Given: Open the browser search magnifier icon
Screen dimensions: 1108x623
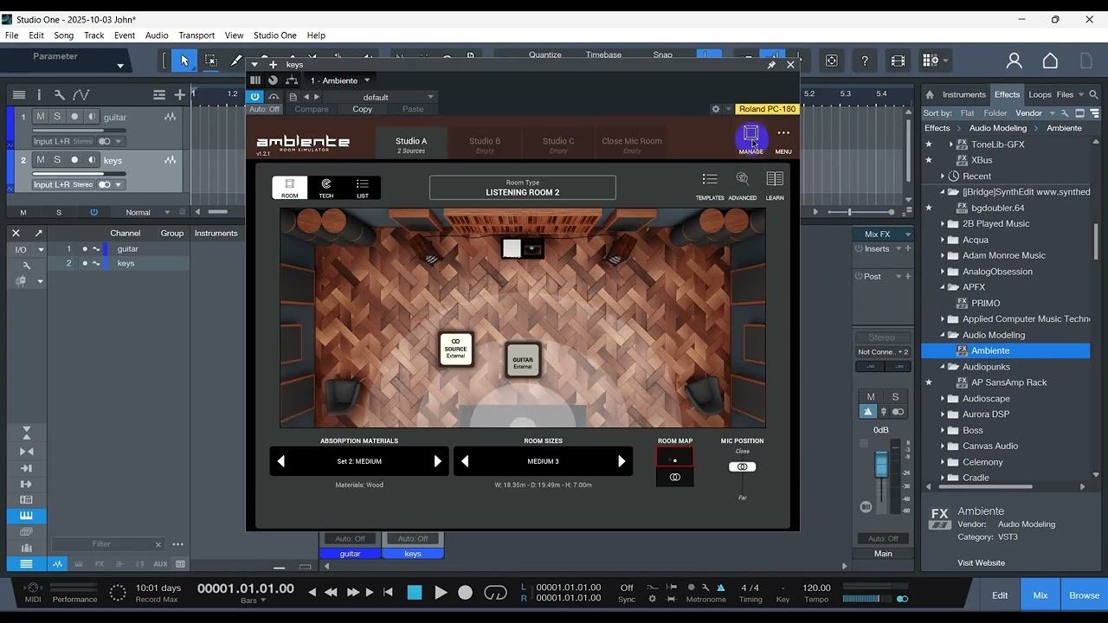Looking at the screenshot, I should (1094, 95).
